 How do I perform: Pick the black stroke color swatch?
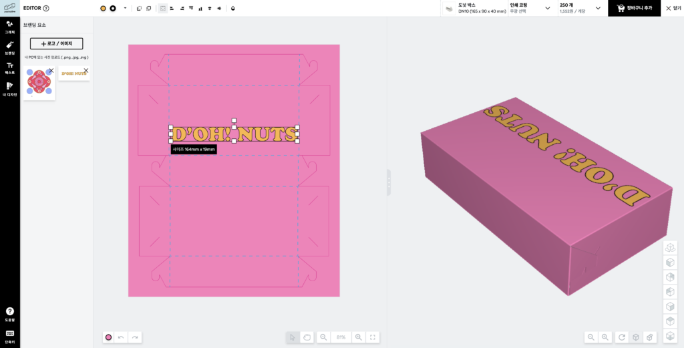pyautogui.click(x=113, y=8)
